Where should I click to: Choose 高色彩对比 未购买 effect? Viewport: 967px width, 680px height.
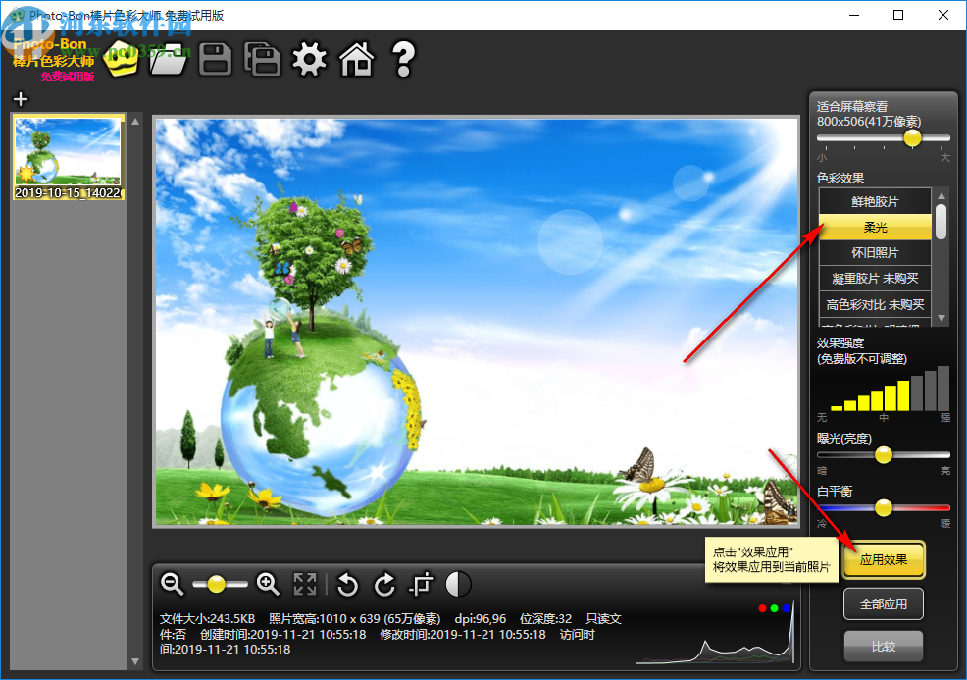pyautogui.click(x=875, y=304)
